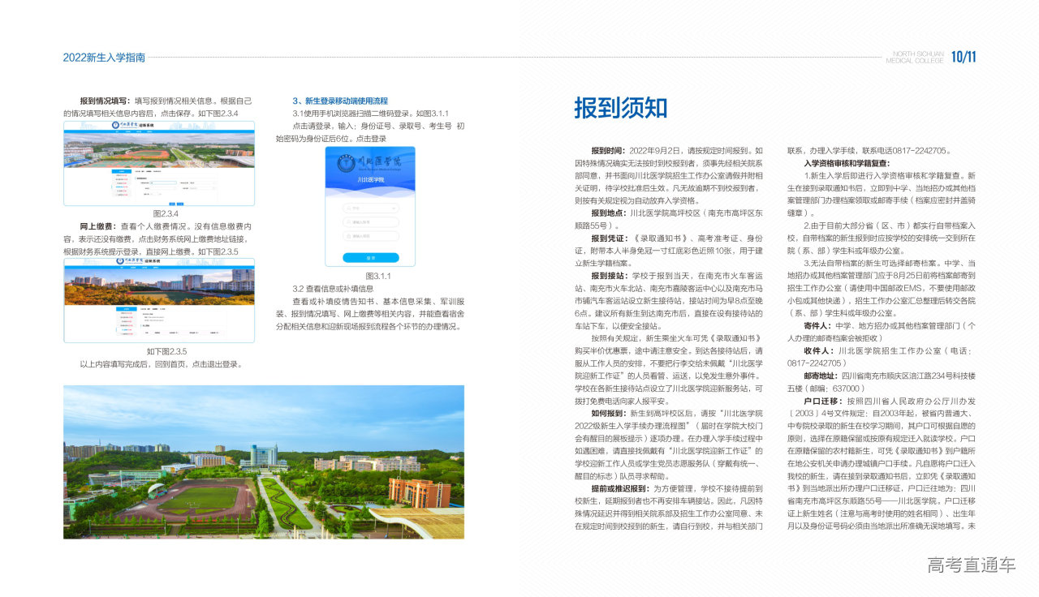Image resolution: width=1039 pixels, height=597 pixels.
Task: Click the stadium banner image in figure 2.3.4
Action: pos(159,152)
